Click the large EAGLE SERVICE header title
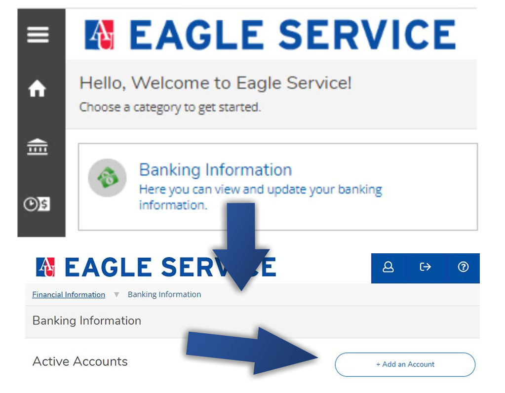 pyautogui.click(x=292, y=35)
